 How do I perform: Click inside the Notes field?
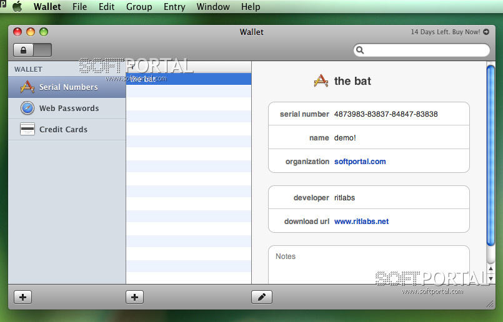369,265
